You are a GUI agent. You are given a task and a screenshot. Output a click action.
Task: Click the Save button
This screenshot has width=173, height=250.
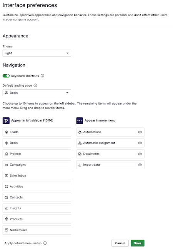pyautogui.click(x=138, y=243)
